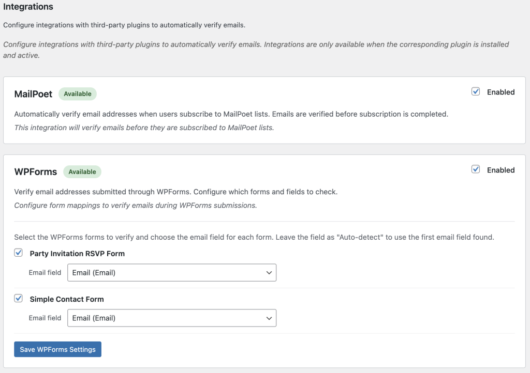Viewport: 530px width, 373px height.
Task: Untick the Simple Contact Form checkbox
Action: [19, 299]
